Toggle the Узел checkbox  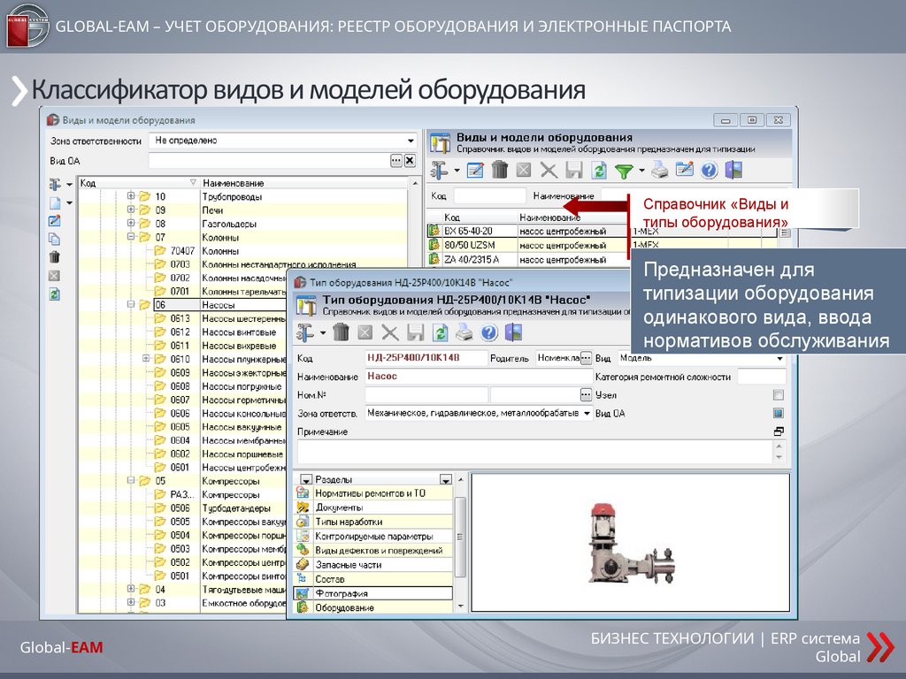pos(779,395)
